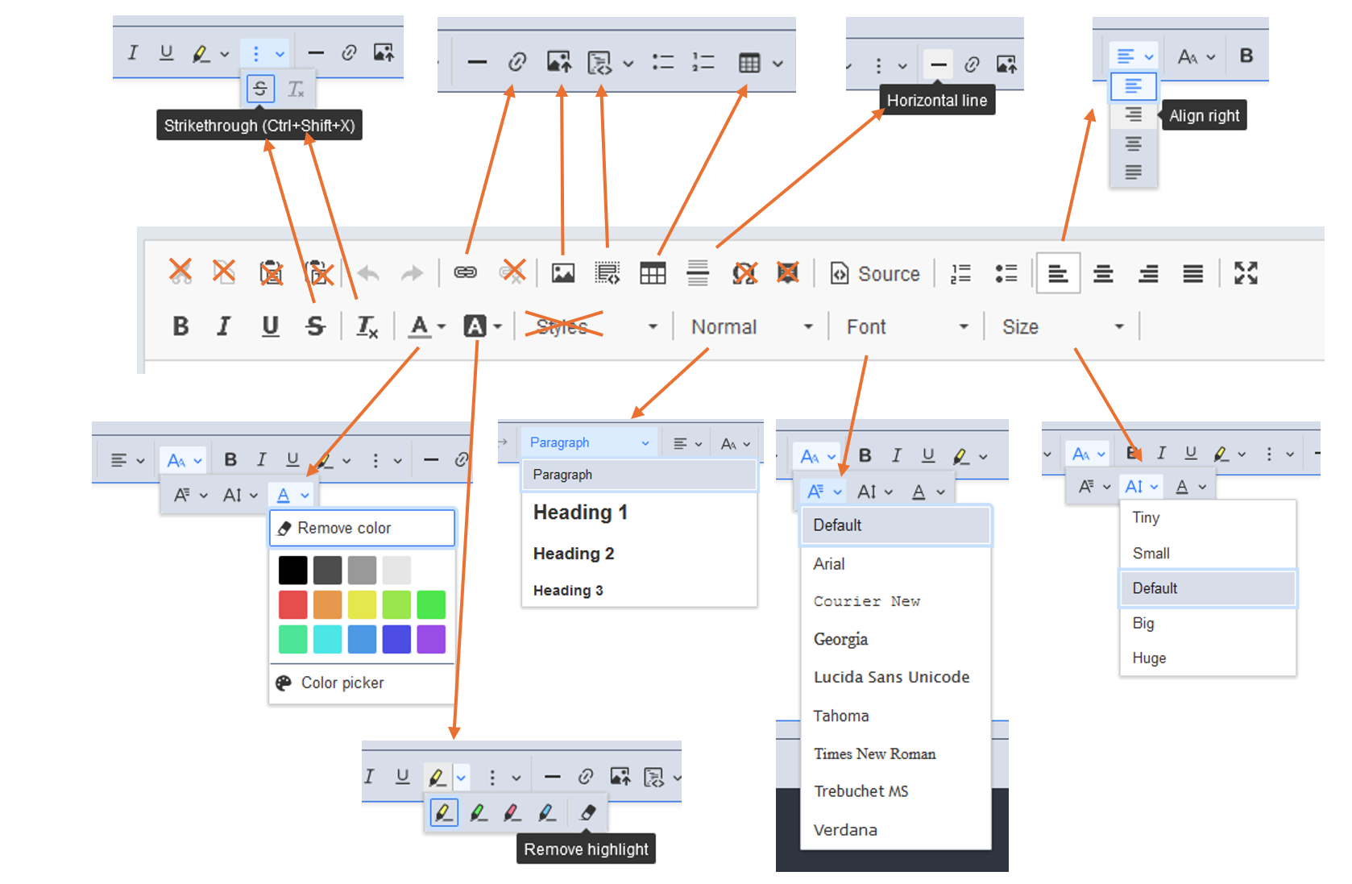Open the Normal format dropdown
Viewport: 1352px width, 884px height.
pos(751,326)
